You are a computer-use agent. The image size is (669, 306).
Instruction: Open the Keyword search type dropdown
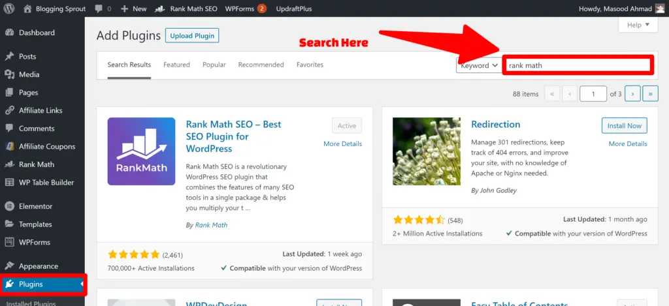coord(479,65)
